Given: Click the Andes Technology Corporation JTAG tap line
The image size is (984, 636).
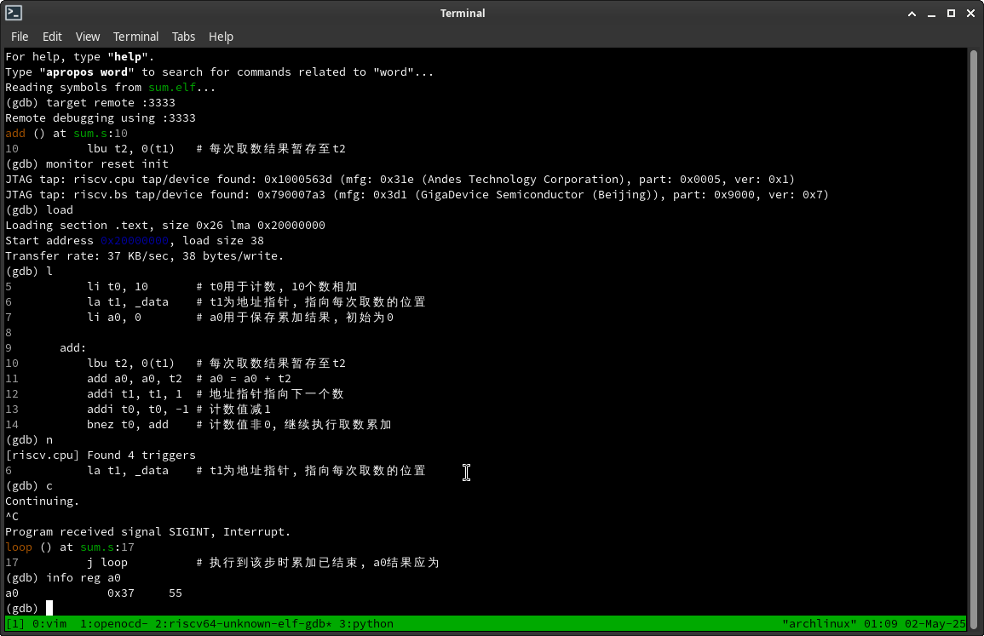Looking at the screenshot, I should tap(400, 180).
